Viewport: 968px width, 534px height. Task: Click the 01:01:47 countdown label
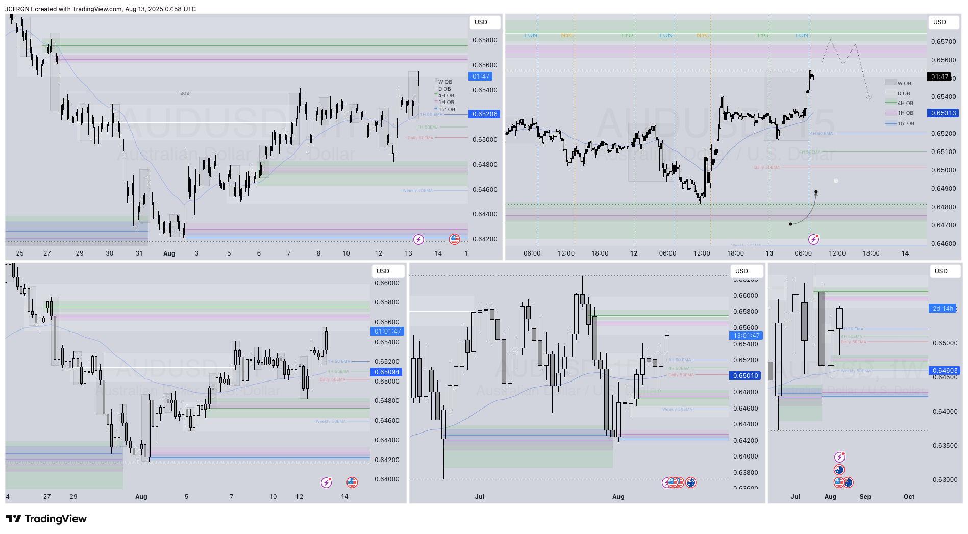387,332
